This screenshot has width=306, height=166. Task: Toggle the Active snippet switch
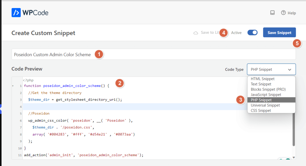[253, 32]
